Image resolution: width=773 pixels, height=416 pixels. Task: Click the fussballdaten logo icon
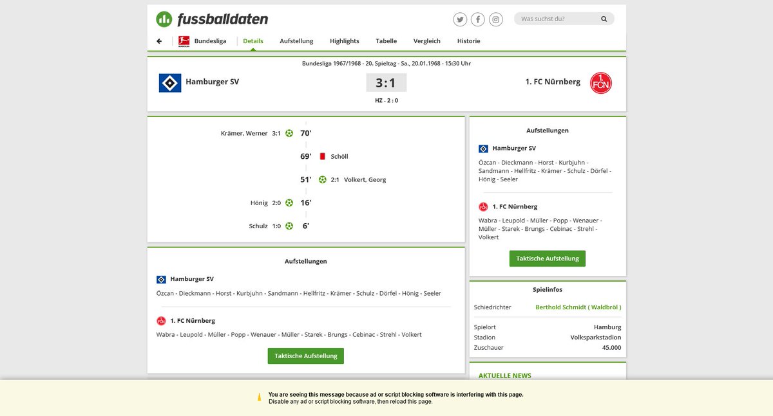pos(164,19)
